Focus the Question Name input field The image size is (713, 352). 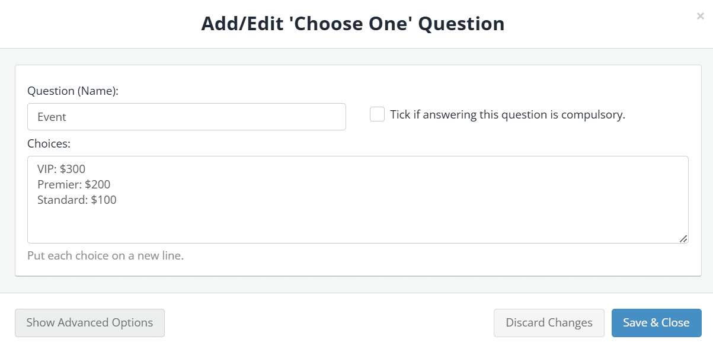point(186,117)
